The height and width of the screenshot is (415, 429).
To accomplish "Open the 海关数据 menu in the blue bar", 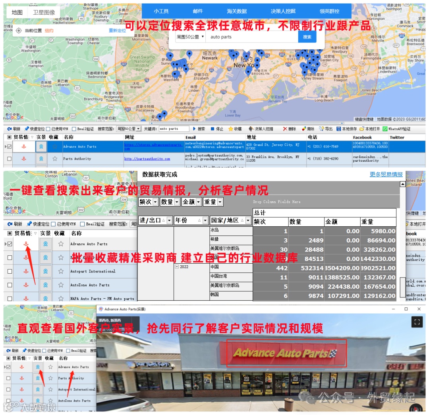I will point(237,11).
